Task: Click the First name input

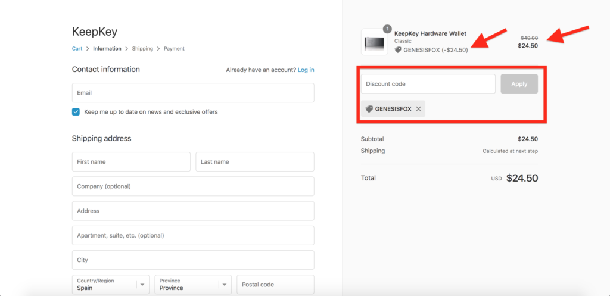Action: (x=132, y=162)
